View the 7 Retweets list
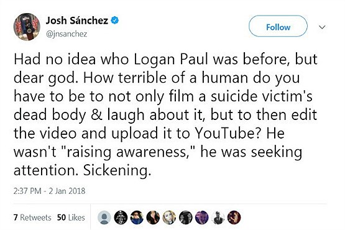This screenshot has height=230, width=345. [32, 218]
